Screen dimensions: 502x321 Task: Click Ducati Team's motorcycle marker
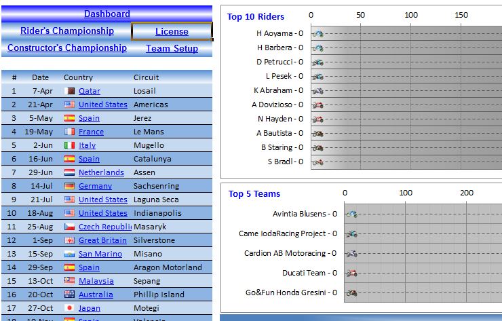[x=351, y=273]
